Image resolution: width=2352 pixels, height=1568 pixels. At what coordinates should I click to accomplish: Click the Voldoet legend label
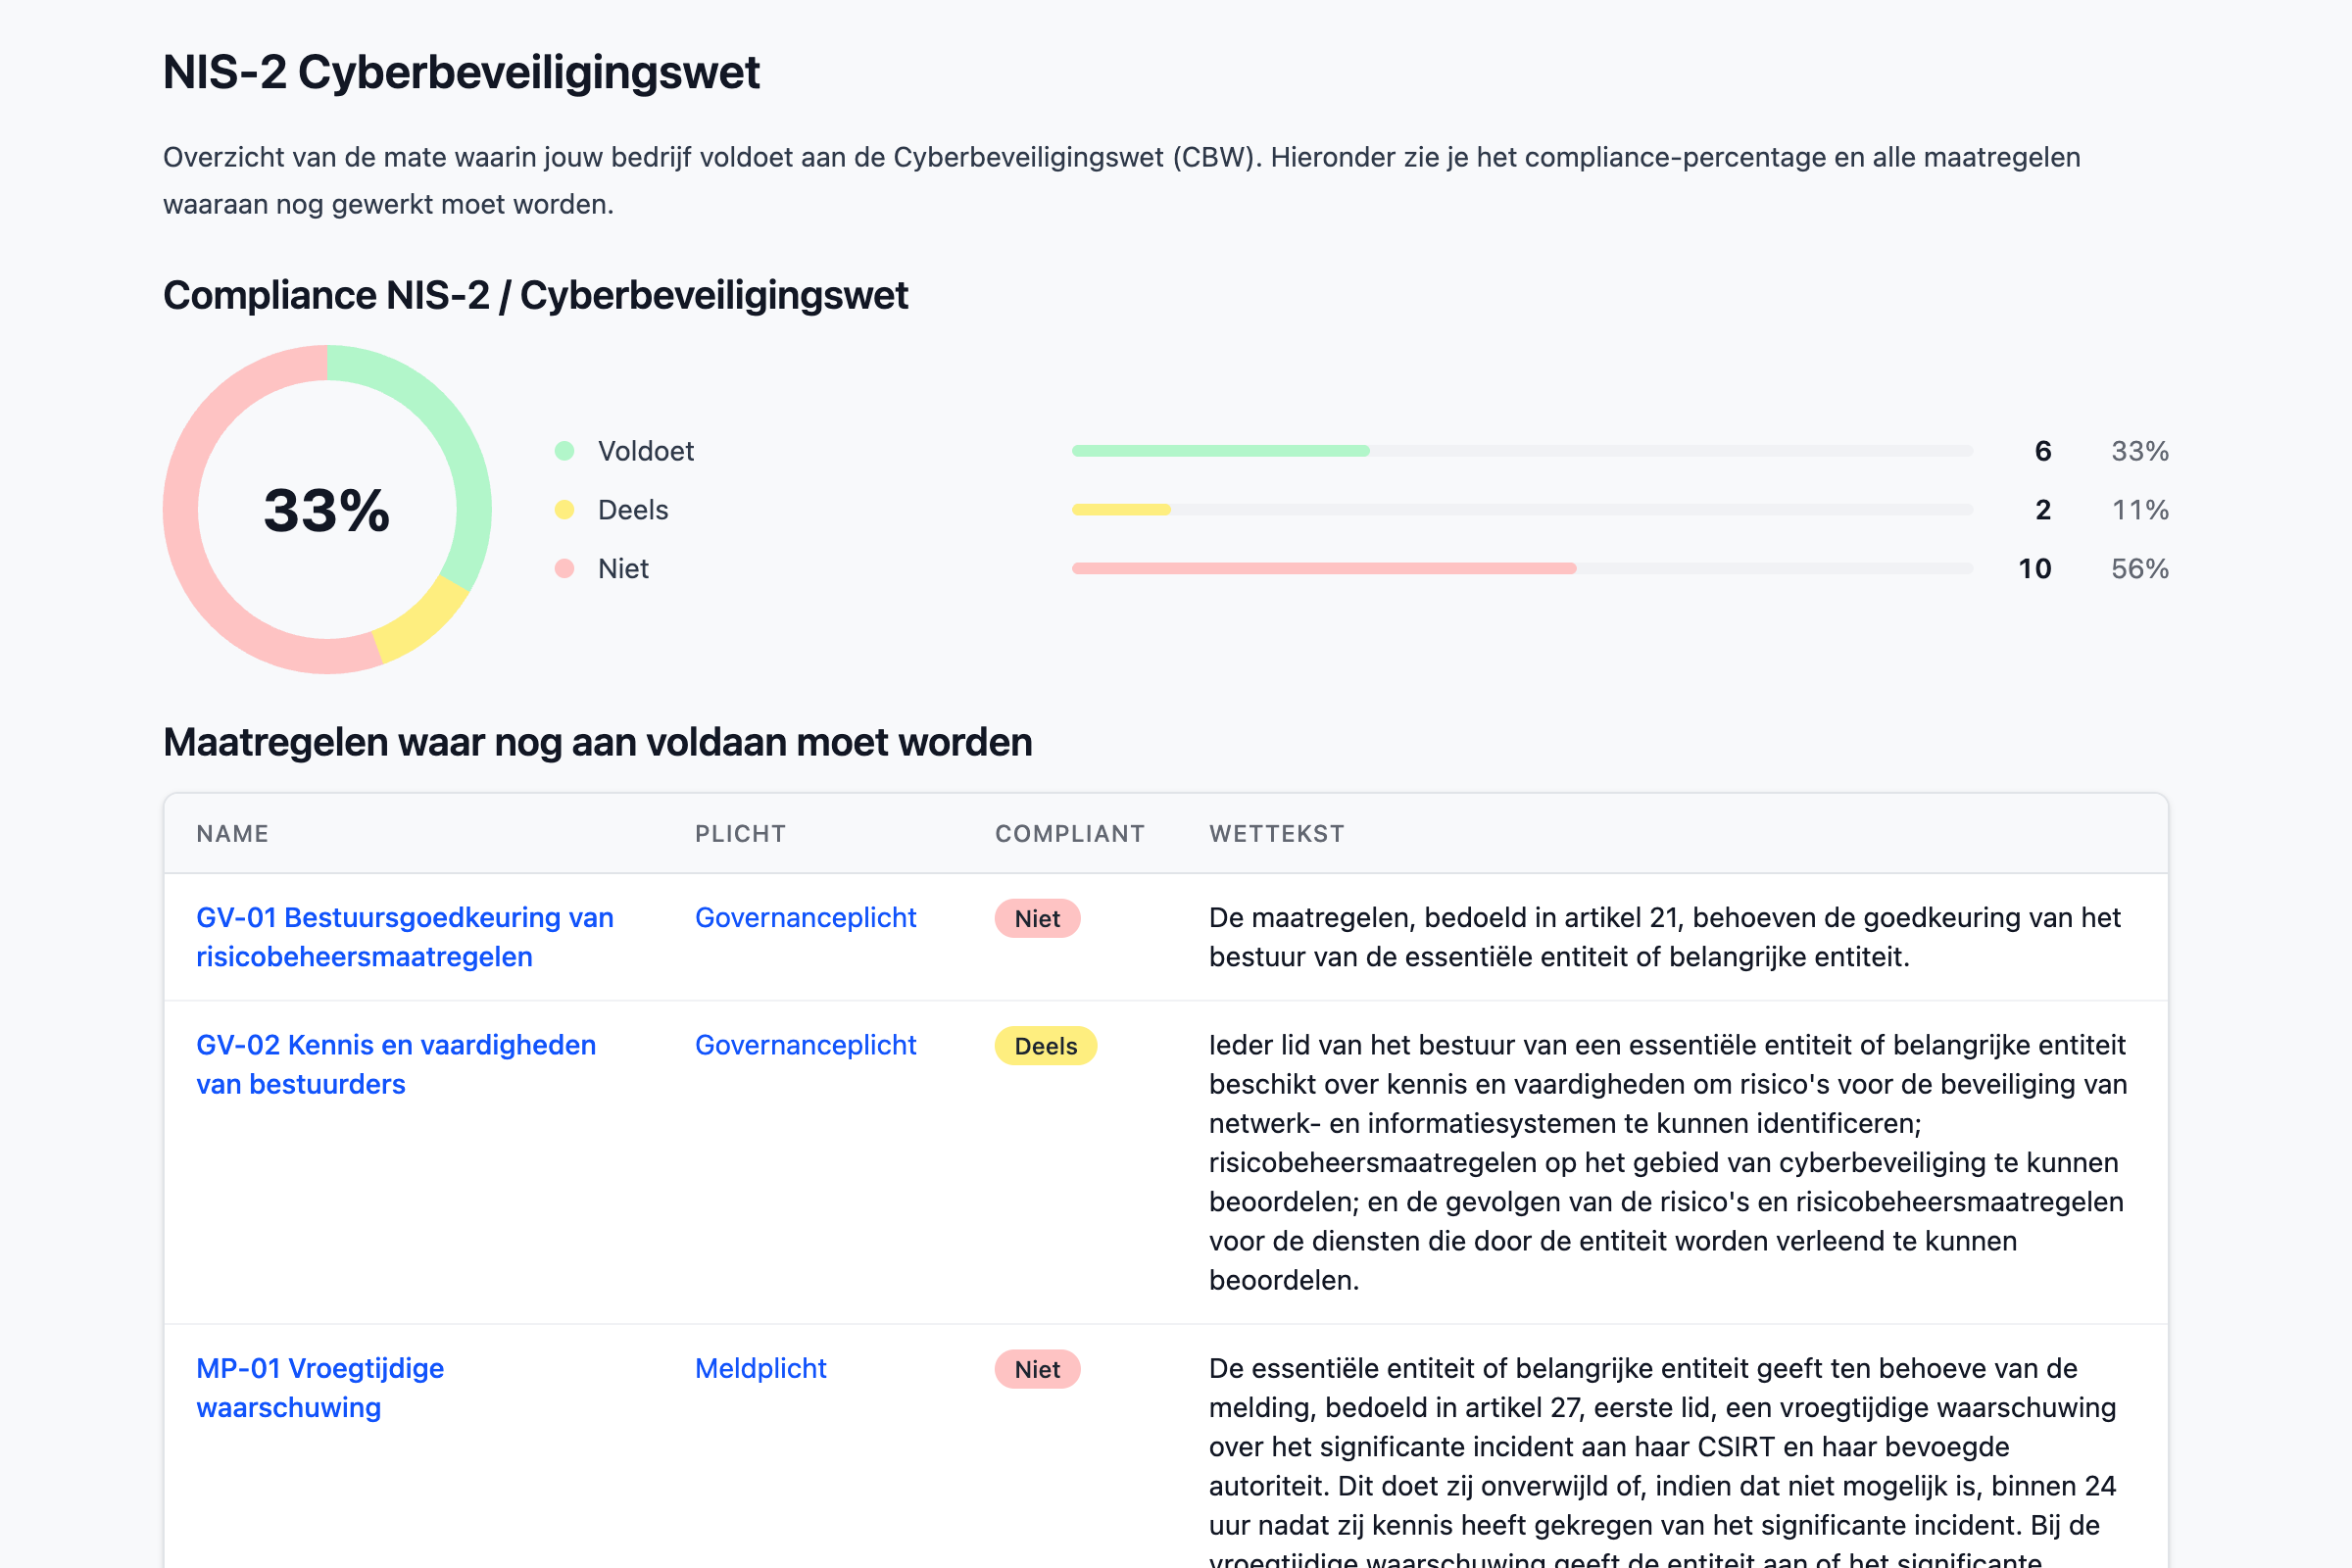[646, 451]
